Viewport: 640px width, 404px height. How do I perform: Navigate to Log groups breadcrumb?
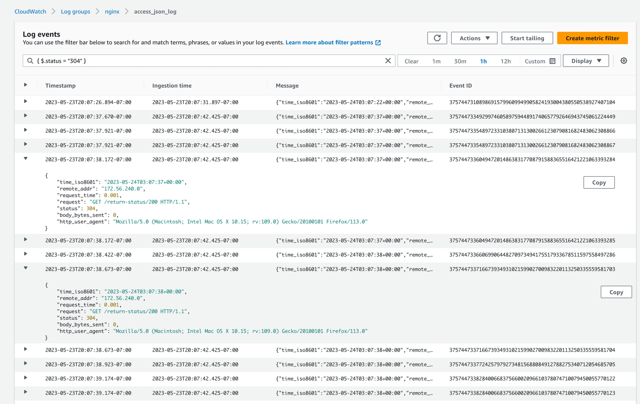(75, 12)
